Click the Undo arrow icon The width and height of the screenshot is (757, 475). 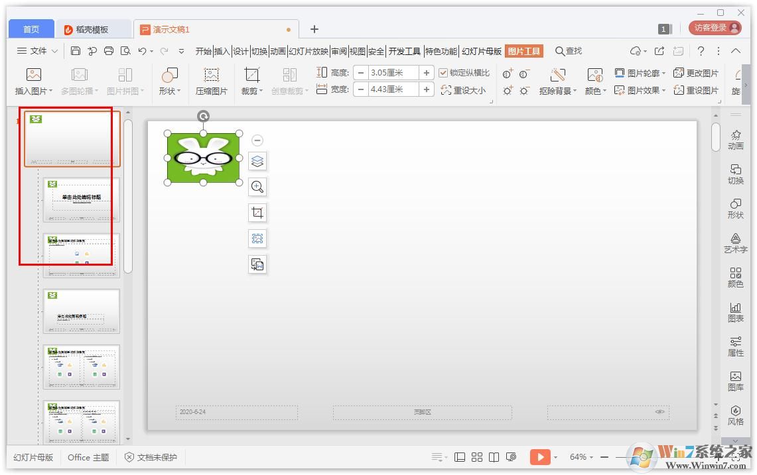142,50
